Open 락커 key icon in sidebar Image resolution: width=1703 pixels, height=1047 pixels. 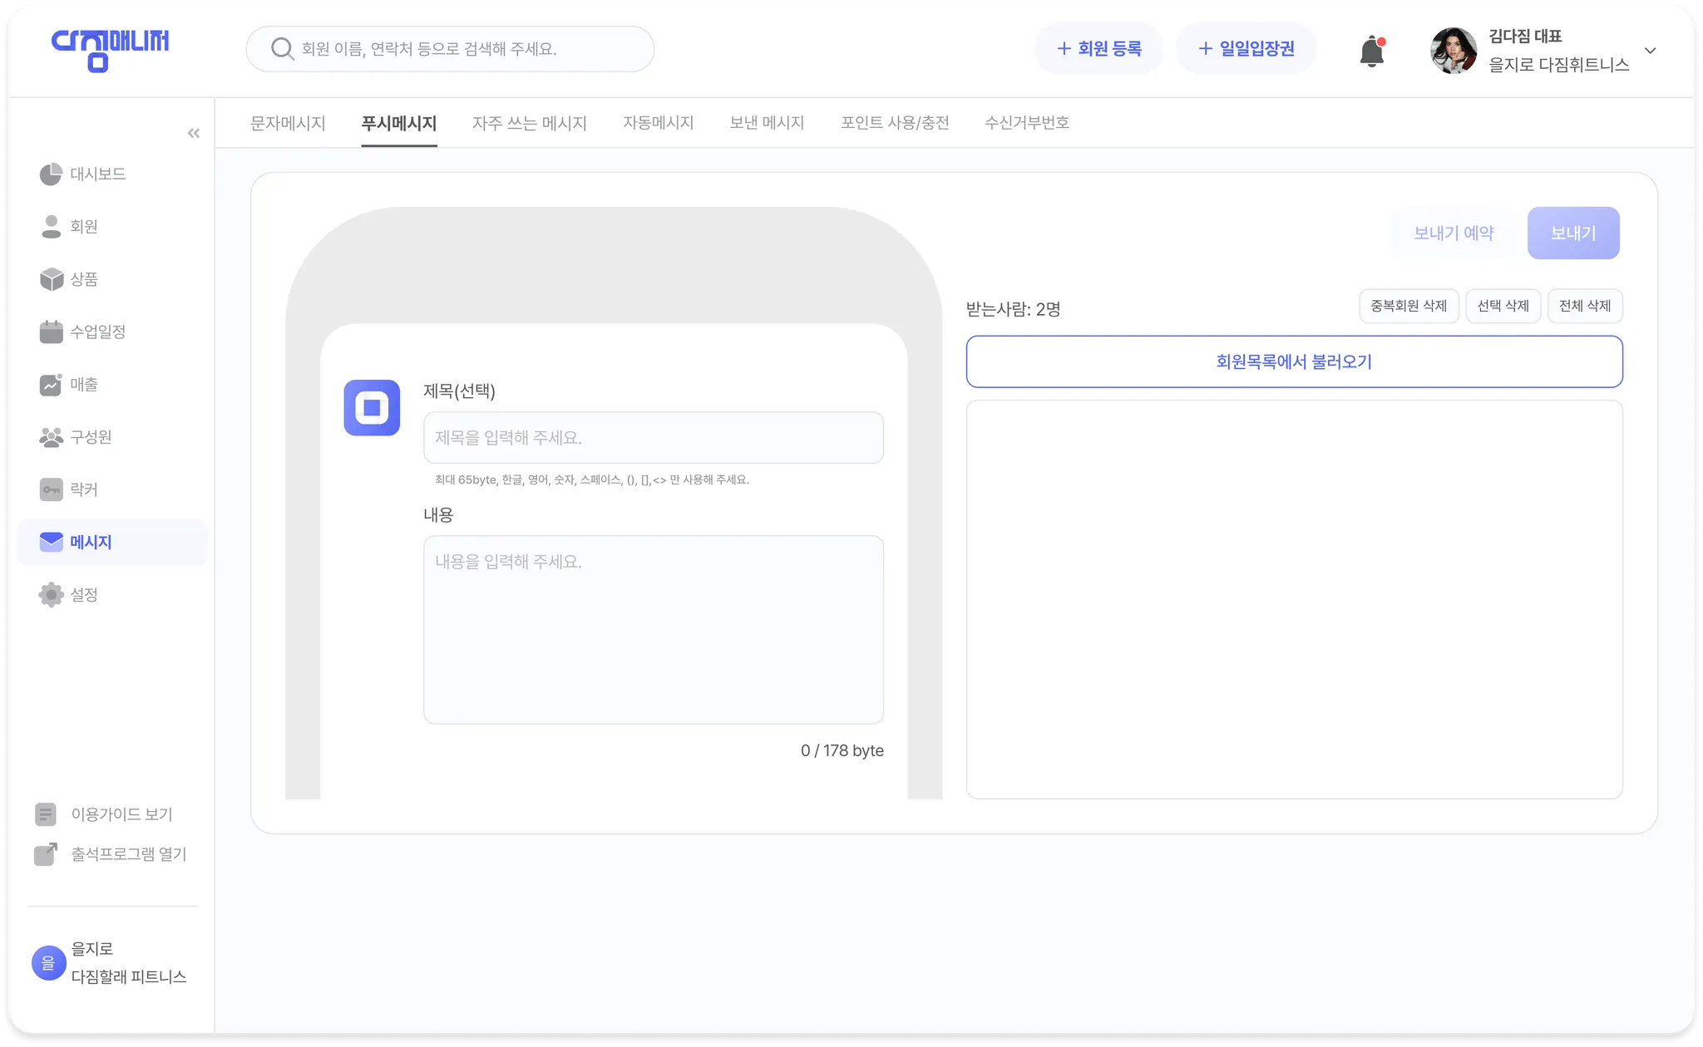click(51, 489)
